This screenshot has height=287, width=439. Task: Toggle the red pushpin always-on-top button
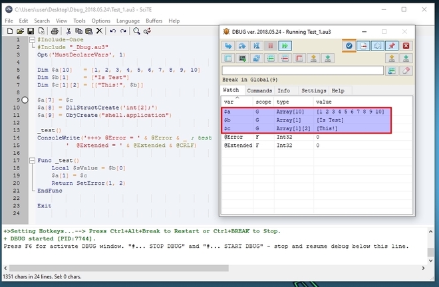point(392,46)
